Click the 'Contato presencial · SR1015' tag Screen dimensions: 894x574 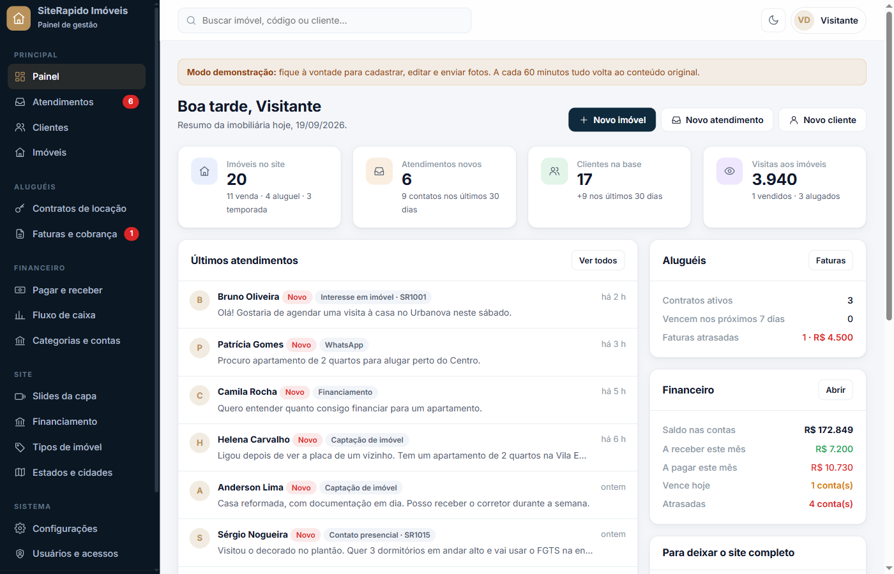pyautogui.click(x=379, y=535)
